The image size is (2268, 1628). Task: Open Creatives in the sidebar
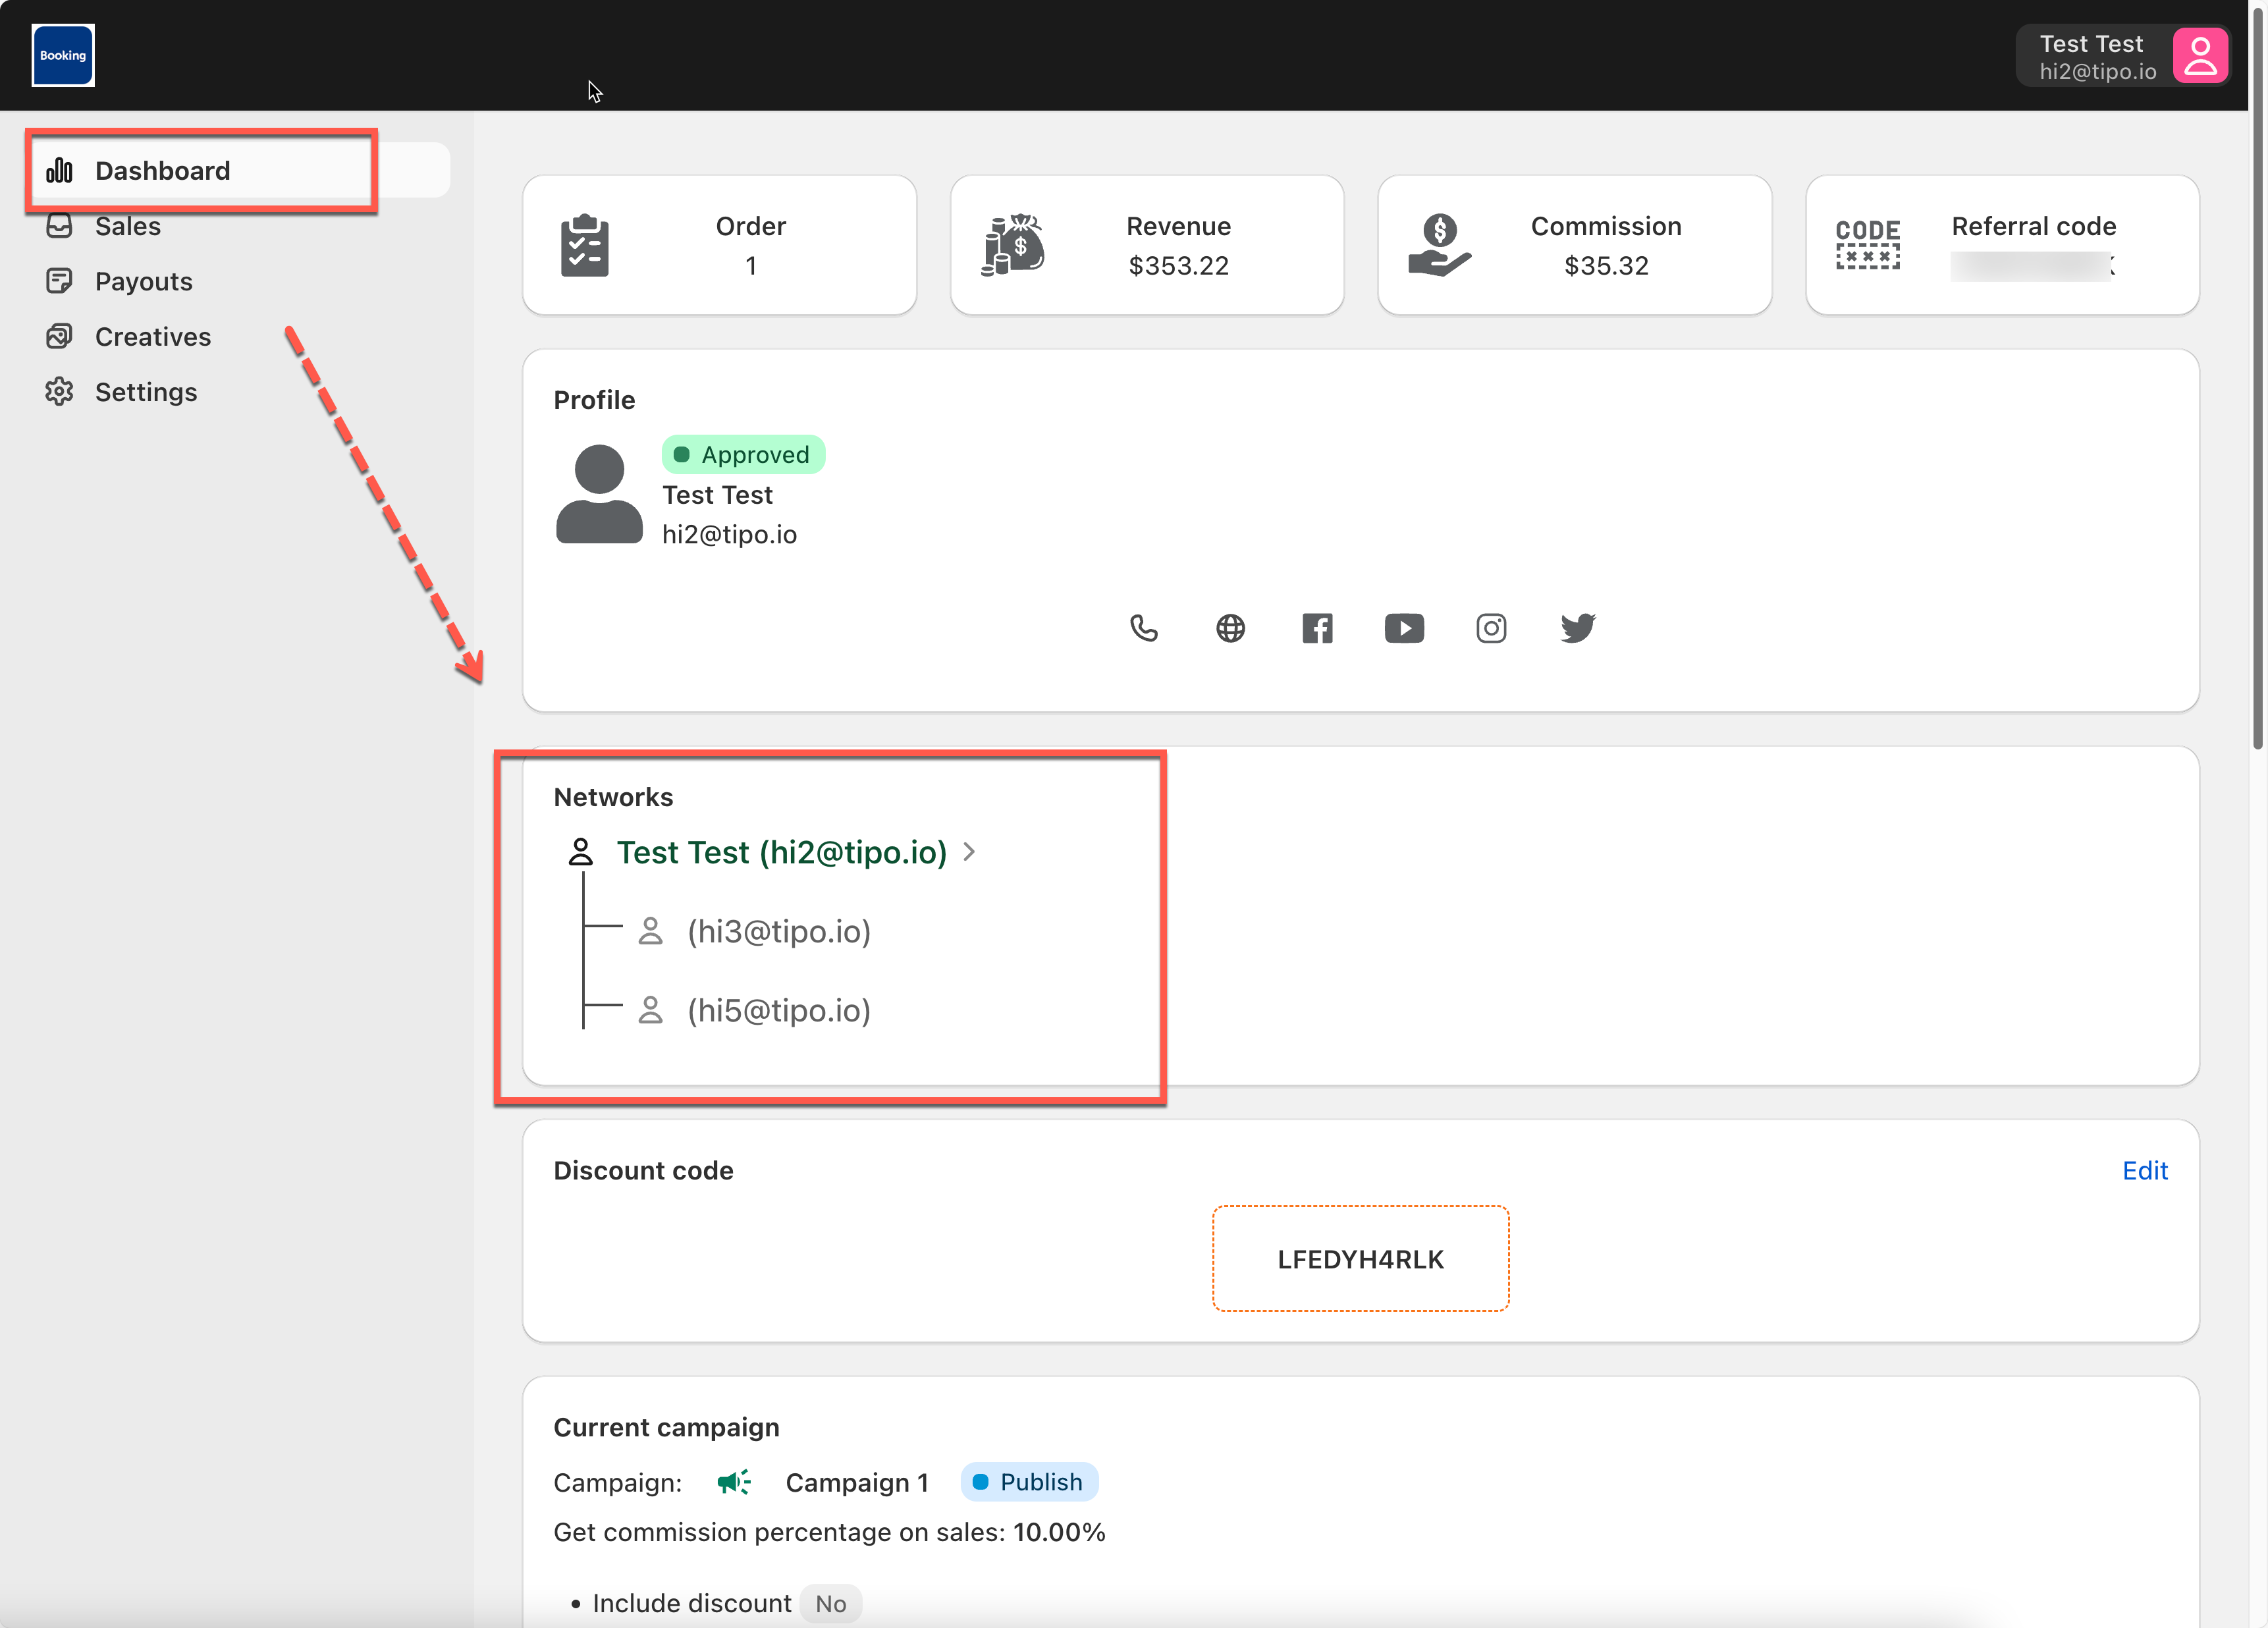tap(152, 337)
